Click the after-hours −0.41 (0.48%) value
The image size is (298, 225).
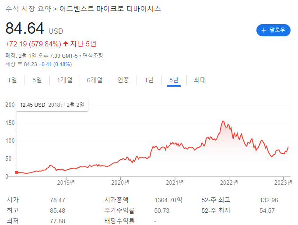[x=55, y=64]
